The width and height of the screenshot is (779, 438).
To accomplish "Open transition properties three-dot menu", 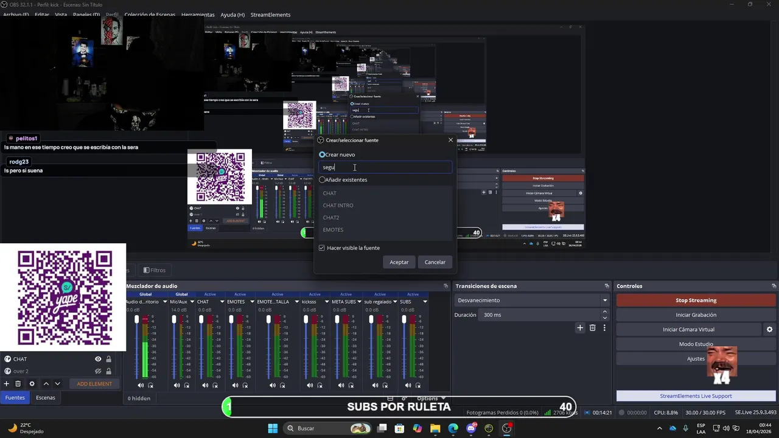I will point(604,328).
